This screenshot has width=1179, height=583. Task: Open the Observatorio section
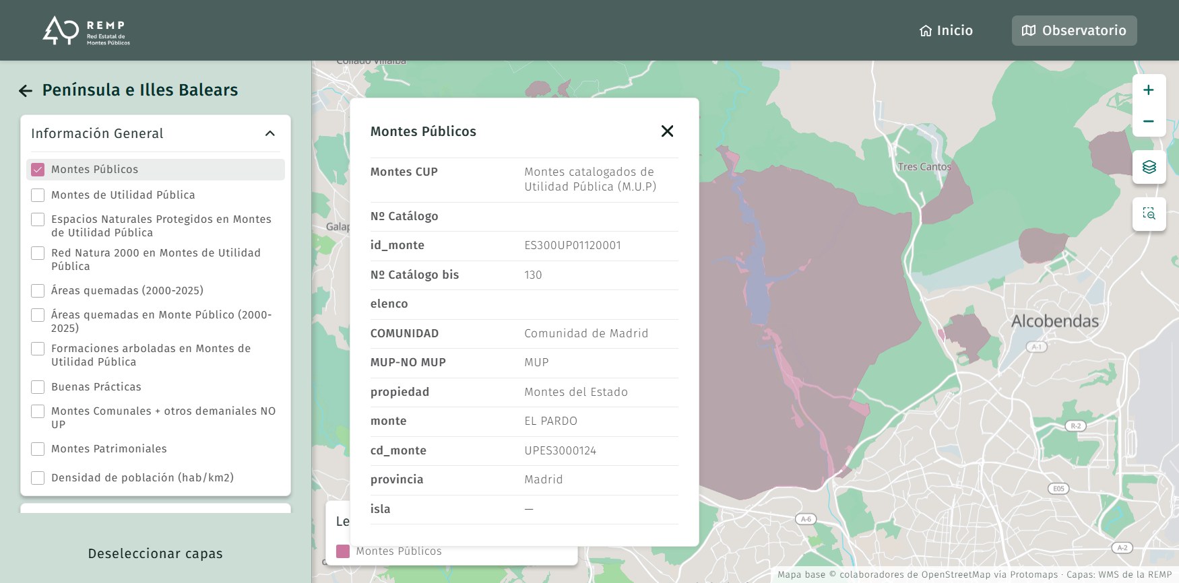coord(1074,30)
